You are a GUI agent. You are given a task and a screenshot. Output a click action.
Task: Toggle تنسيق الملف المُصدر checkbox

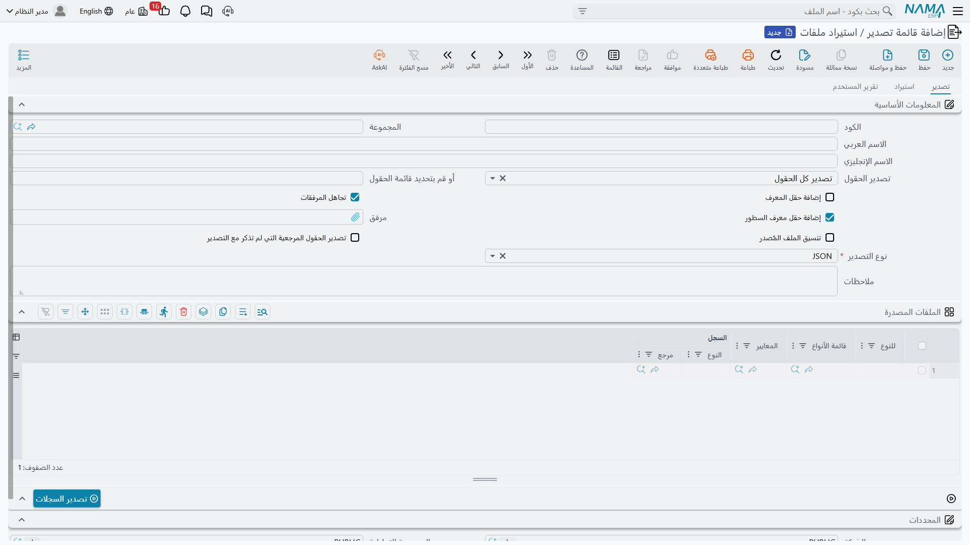[830, 238]
